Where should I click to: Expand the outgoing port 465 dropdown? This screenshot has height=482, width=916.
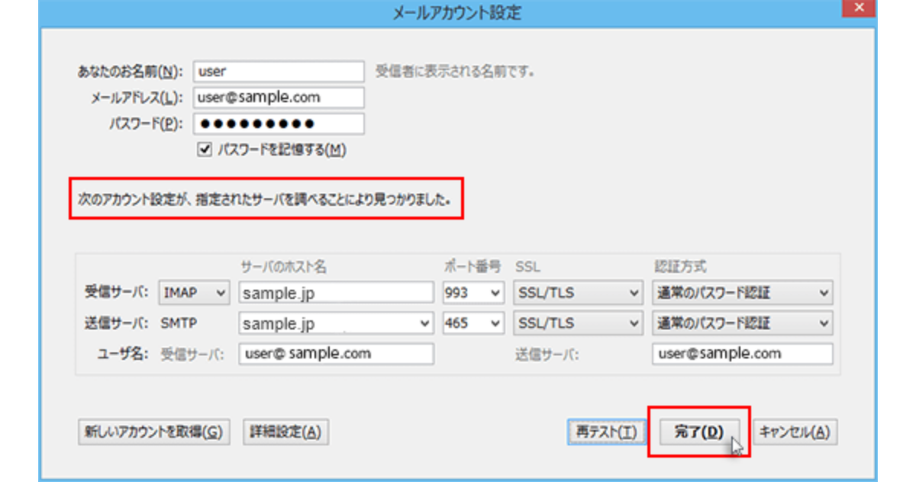pyautogui.click(x=473, y=323)
